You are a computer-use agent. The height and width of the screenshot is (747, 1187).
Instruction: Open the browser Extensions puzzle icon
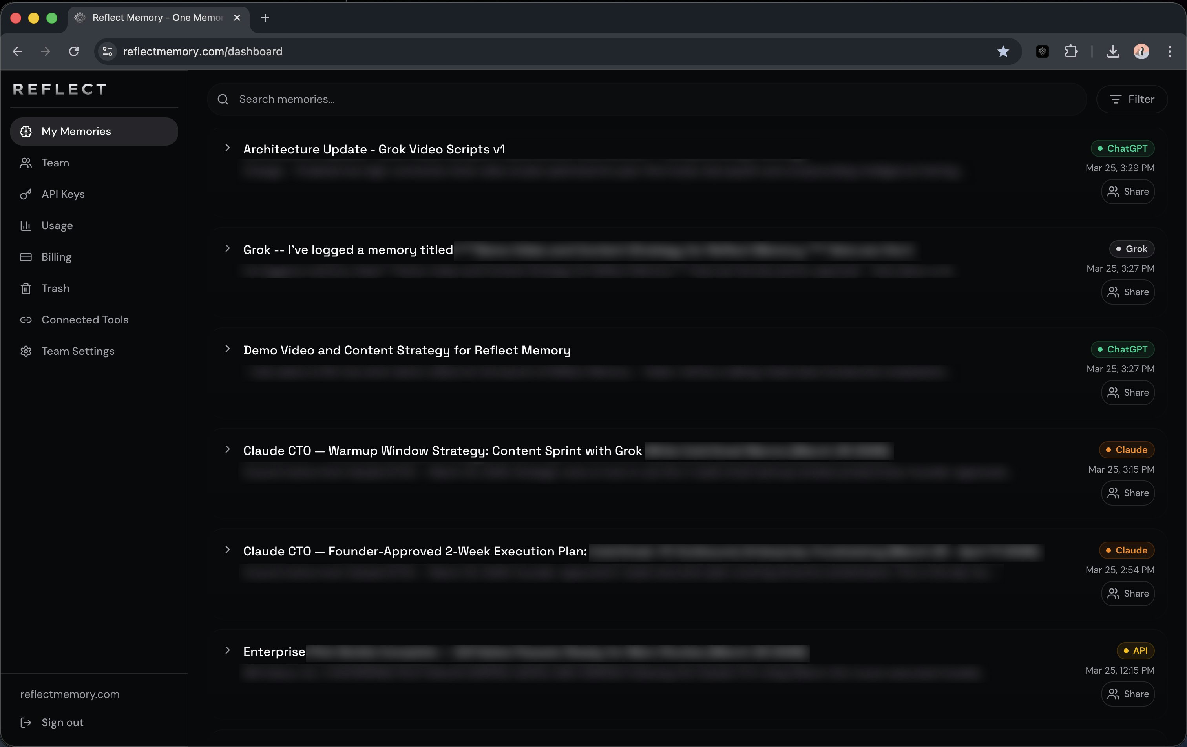pyautogui.click(x=1071, y=51)
